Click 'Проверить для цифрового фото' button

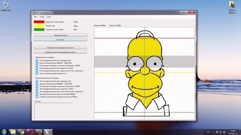pyautogui.click(x=60, y=48)
